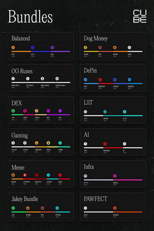Open the OG Runes bundle title
Screen dimensions: 154x231
[22, 71]
